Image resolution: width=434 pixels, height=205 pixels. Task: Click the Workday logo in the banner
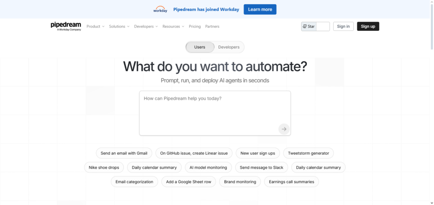click(x=160, y=9)
